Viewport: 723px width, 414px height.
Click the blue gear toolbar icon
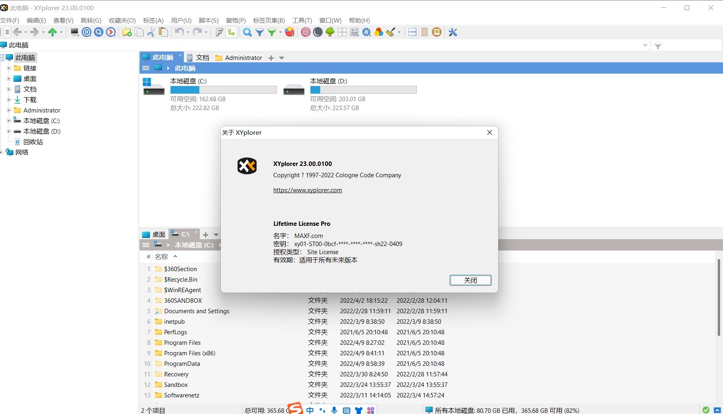[x=366, y=32]
